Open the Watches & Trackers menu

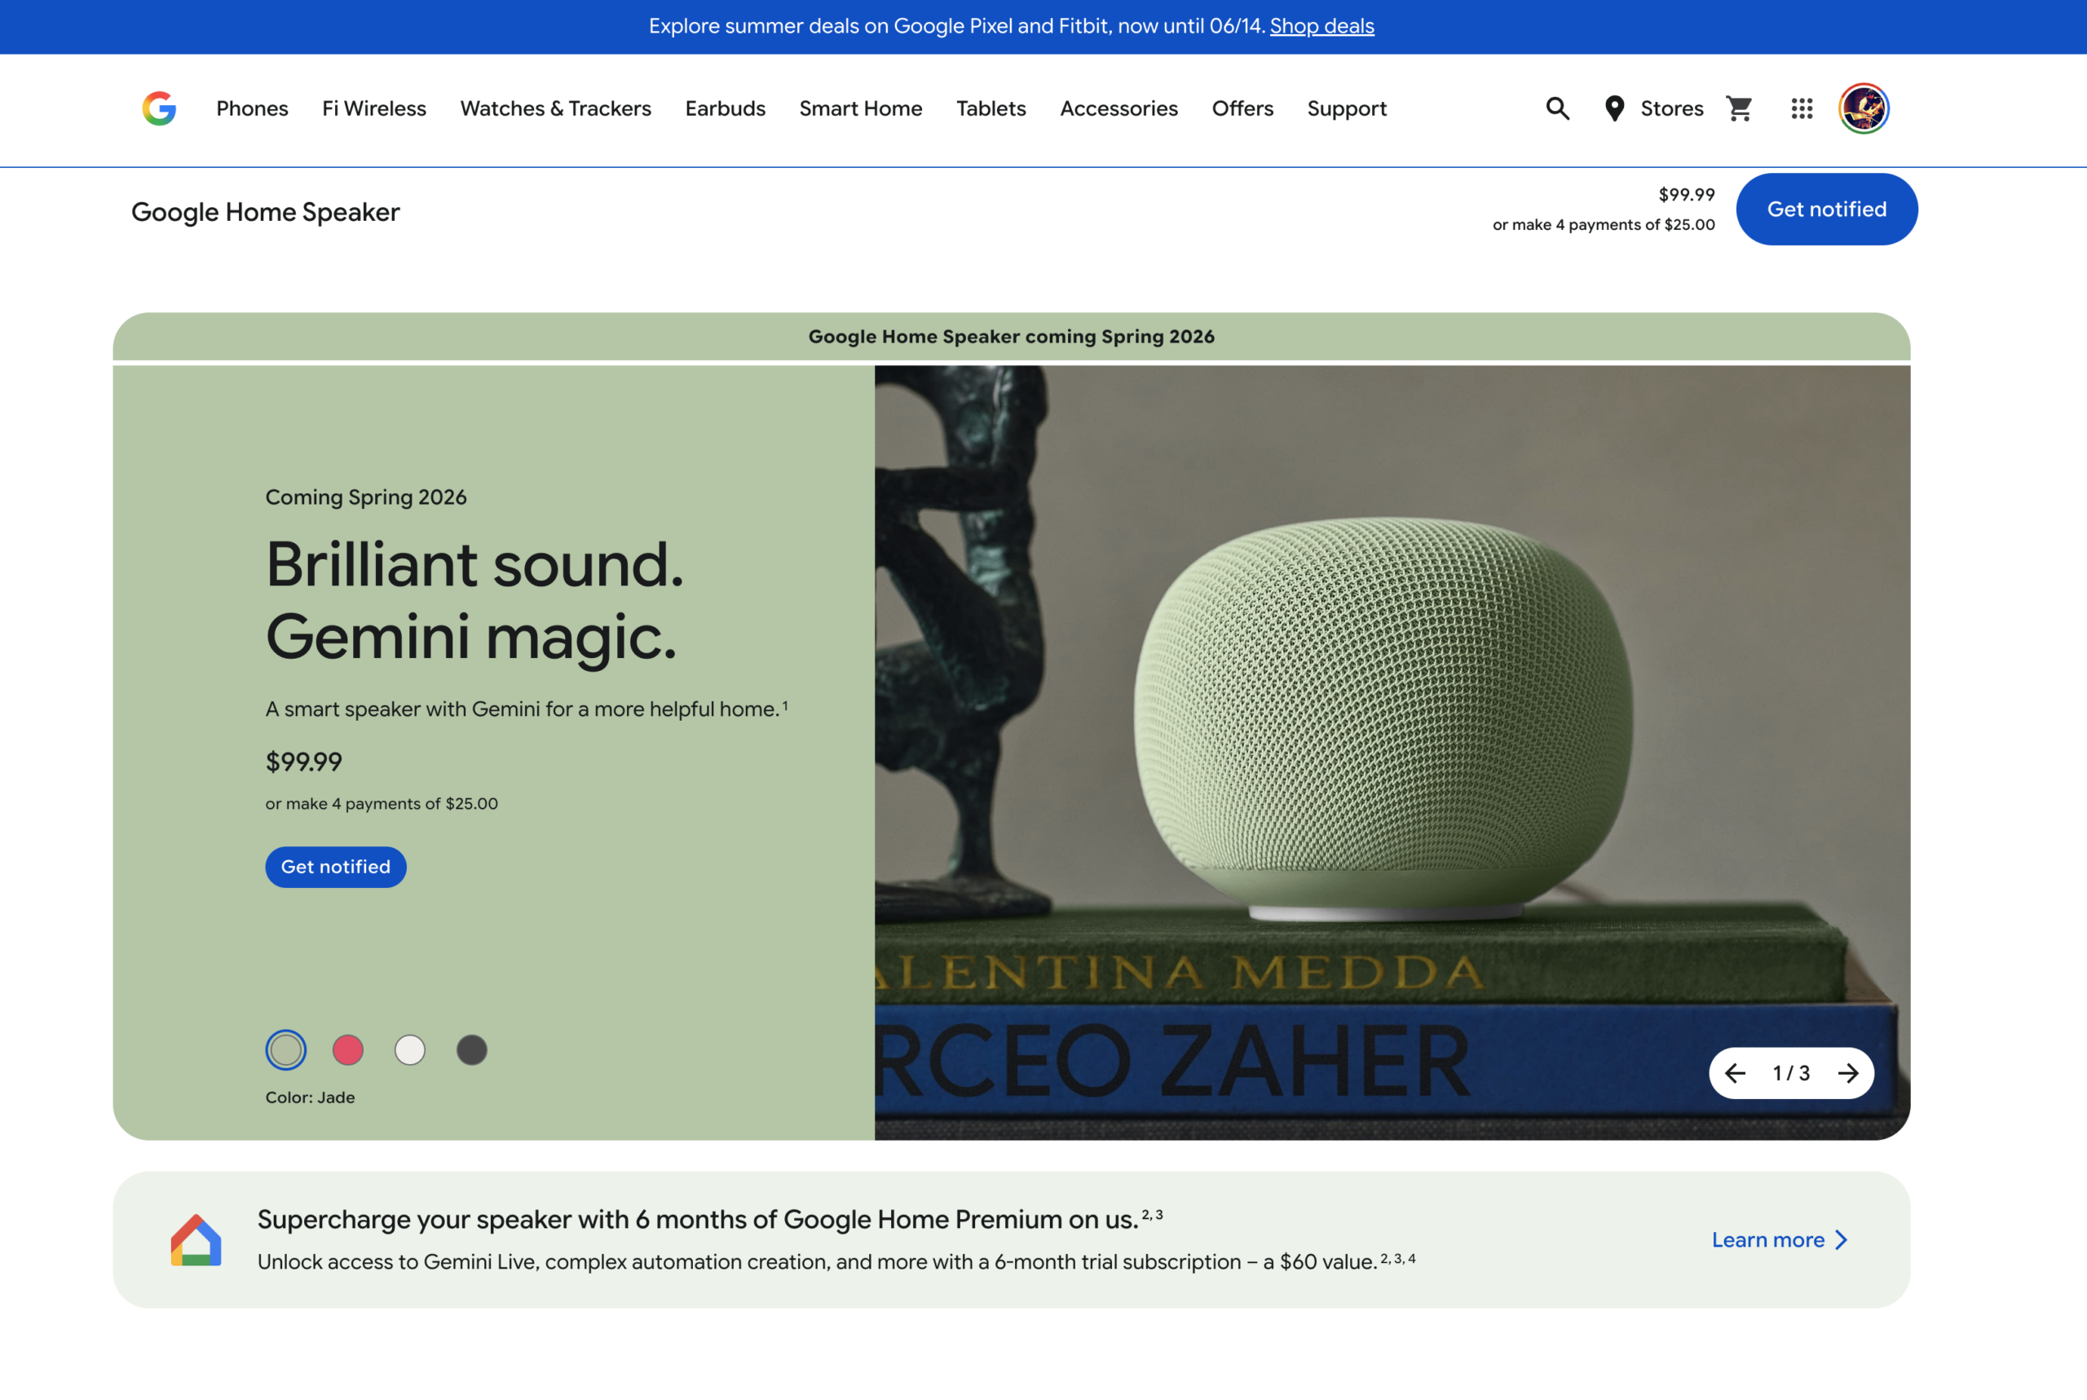[555, 108]
